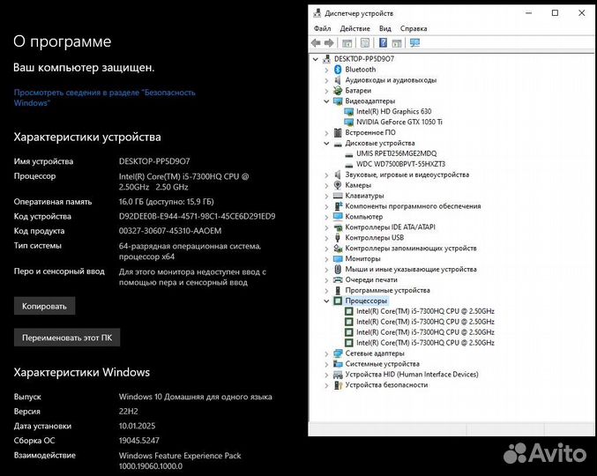The width and height of the screenshot is (597, 476).
Task: Click the OS build value 19045.5247
Action: click(139, 441)
